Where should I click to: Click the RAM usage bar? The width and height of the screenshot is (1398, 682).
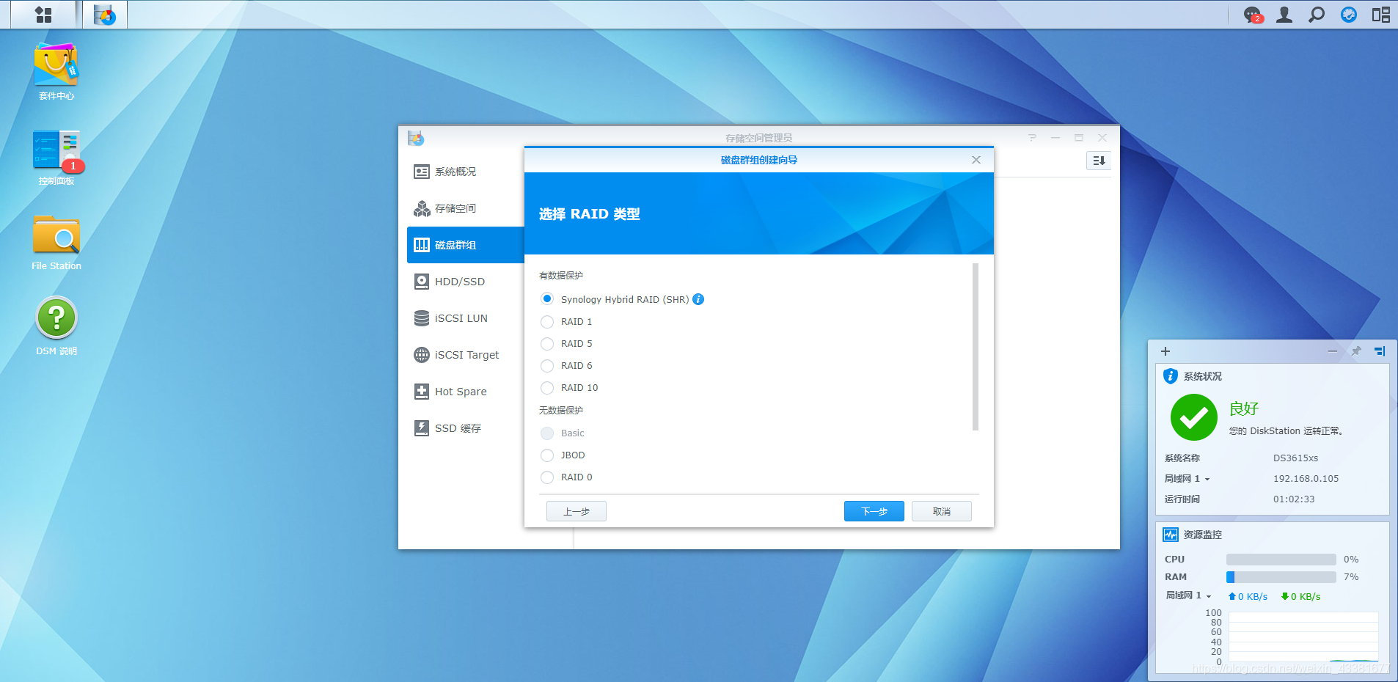pyautogui.click(x=1281, y=577)
